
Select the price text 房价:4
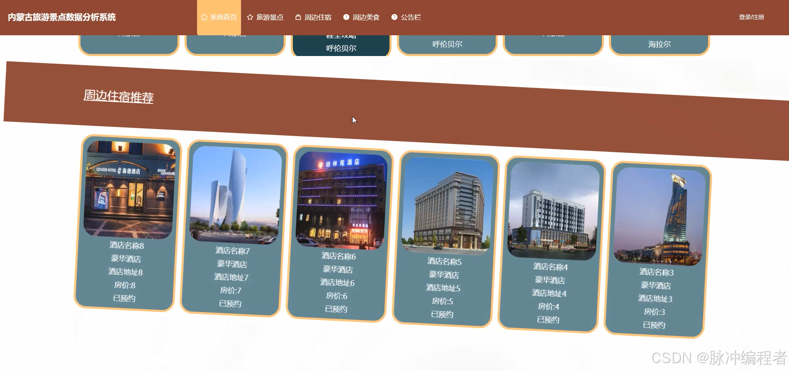(x=548, y=306)
